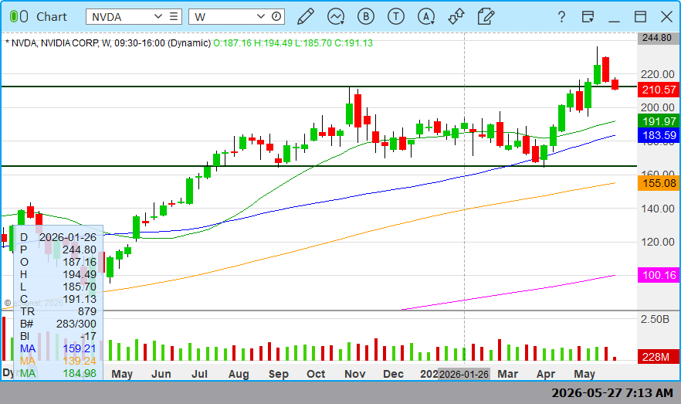The image size is (681, 404).
Task: Close the Chart window
Action: click(x=666, y=16)
